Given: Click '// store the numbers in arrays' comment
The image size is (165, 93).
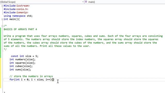Looking at the screenshot, I should click(x=31, y=76).
